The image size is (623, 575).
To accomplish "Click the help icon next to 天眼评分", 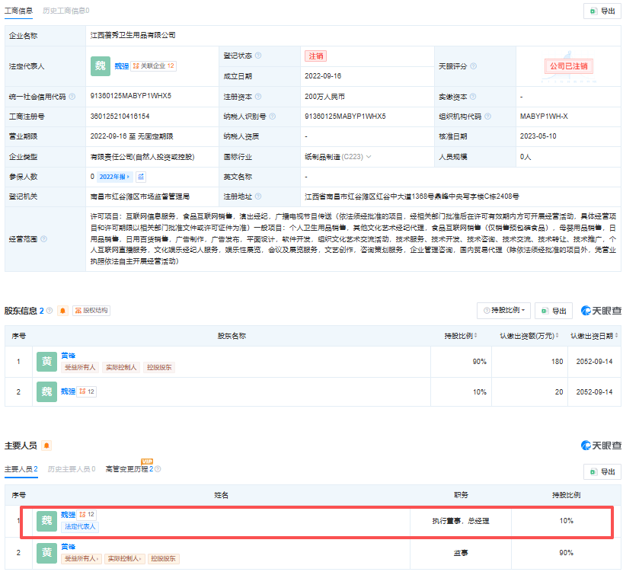I will point(473,66).
